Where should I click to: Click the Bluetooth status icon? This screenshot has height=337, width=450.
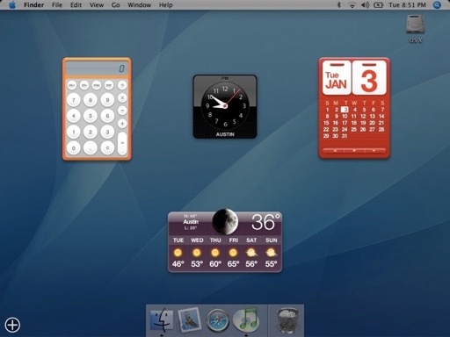tap(339, 5)
